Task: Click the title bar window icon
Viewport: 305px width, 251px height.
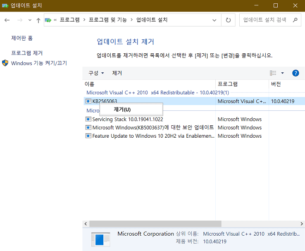Action: (x=5, y=5)
